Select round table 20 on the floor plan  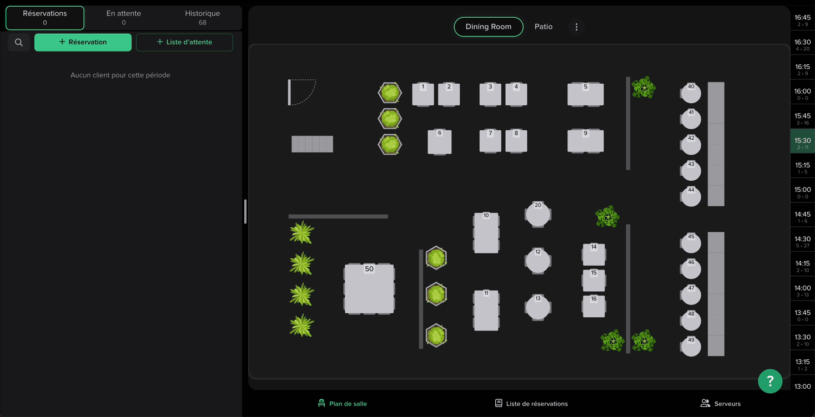537,215
